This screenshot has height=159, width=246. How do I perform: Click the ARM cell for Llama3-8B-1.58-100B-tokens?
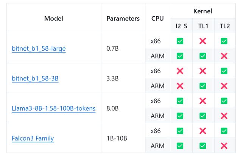click(157, 116)
